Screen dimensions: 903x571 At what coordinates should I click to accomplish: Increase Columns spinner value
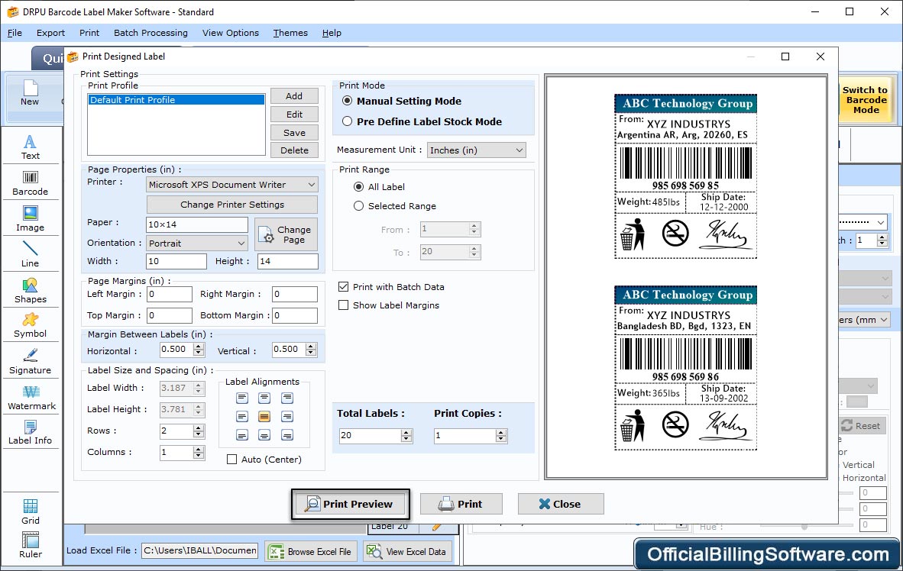[199, 449]
